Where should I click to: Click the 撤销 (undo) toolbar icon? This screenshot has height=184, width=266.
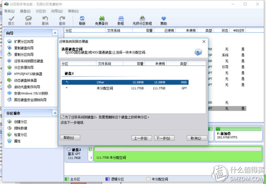tap(45, 20)
